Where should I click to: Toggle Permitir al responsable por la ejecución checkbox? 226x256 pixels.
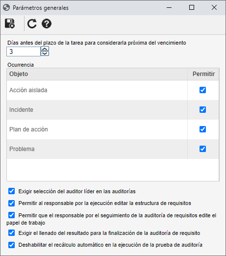(x=11, y=203)
